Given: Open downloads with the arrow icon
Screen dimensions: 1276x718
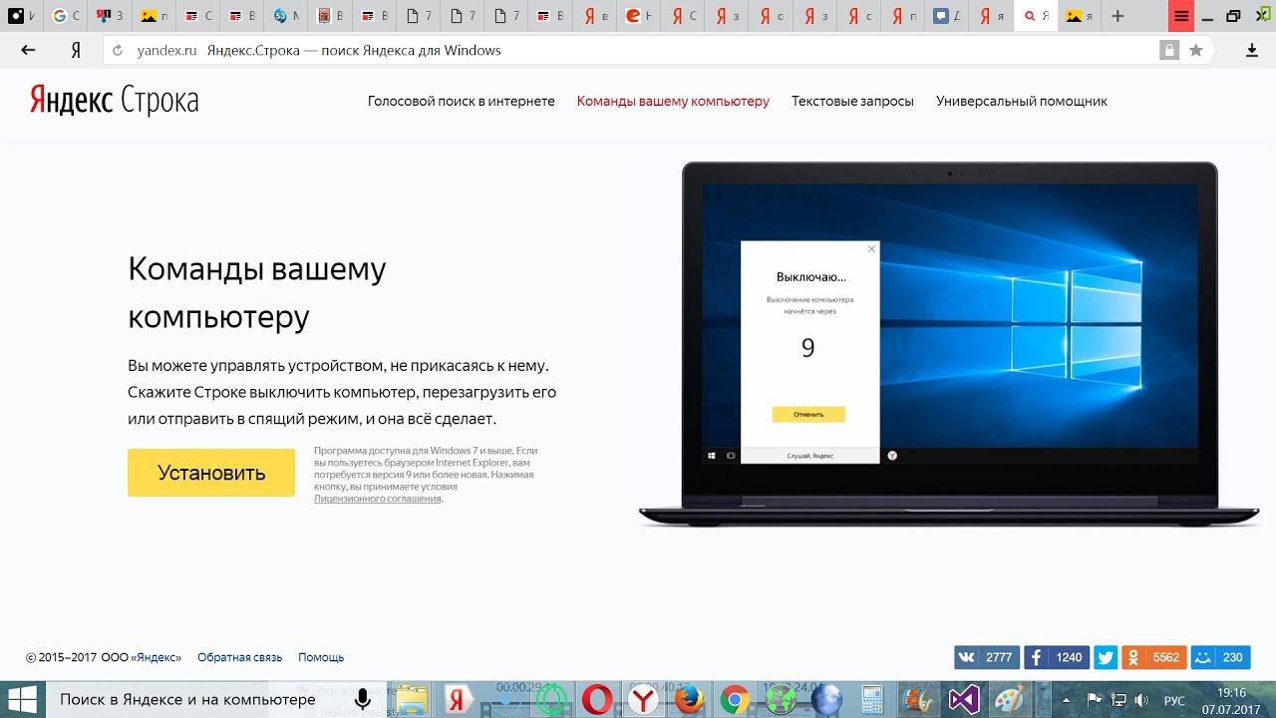Looking at the screenshot, I should tap(1252, 50).
